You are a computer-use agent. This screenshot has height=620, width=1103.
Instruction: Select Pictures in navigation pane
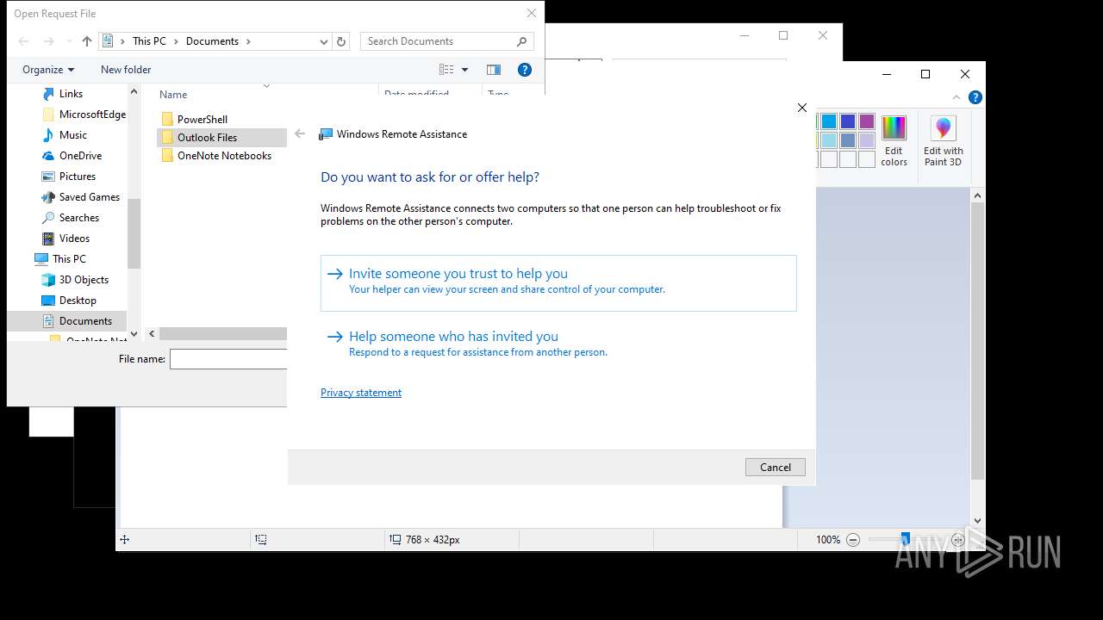[77, 177]
